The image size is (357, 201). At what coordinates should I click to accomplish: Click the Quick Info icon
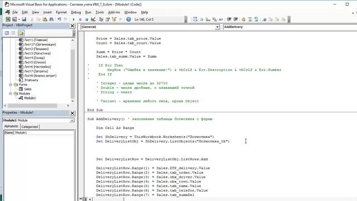[x=208, y=20]
